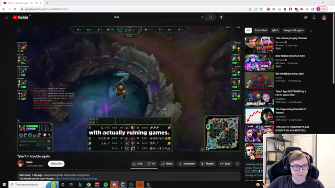Open 'The Depressing Downfall of Yassuo' title
The image size is (335, 188).
click(x=291, y=111)
